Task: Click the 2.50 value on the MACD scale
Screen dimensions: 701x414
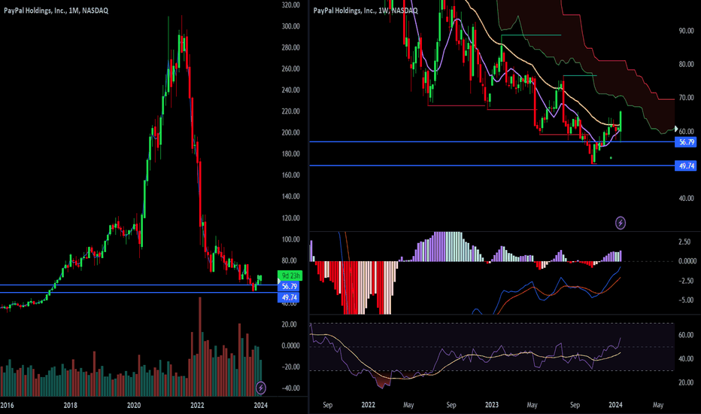Action: click(684, 242)
